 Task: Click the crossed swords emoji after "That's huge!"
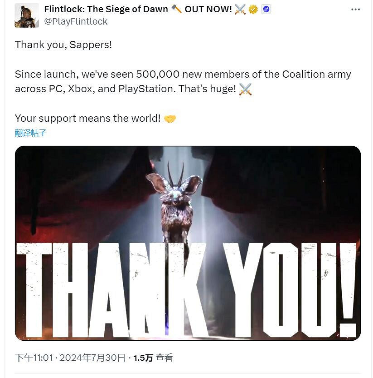[245, 89]
